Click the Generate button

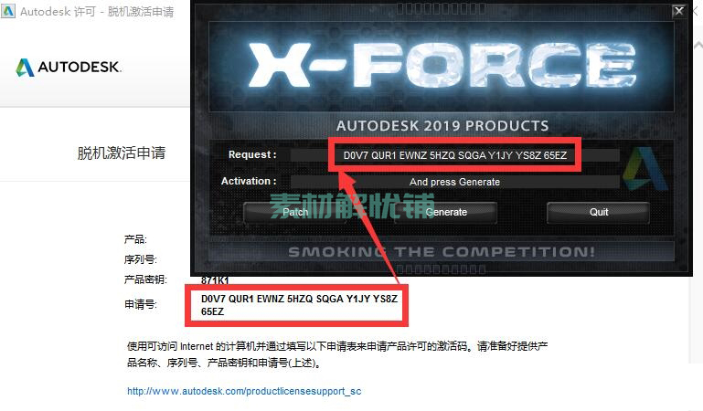(445, 212)
